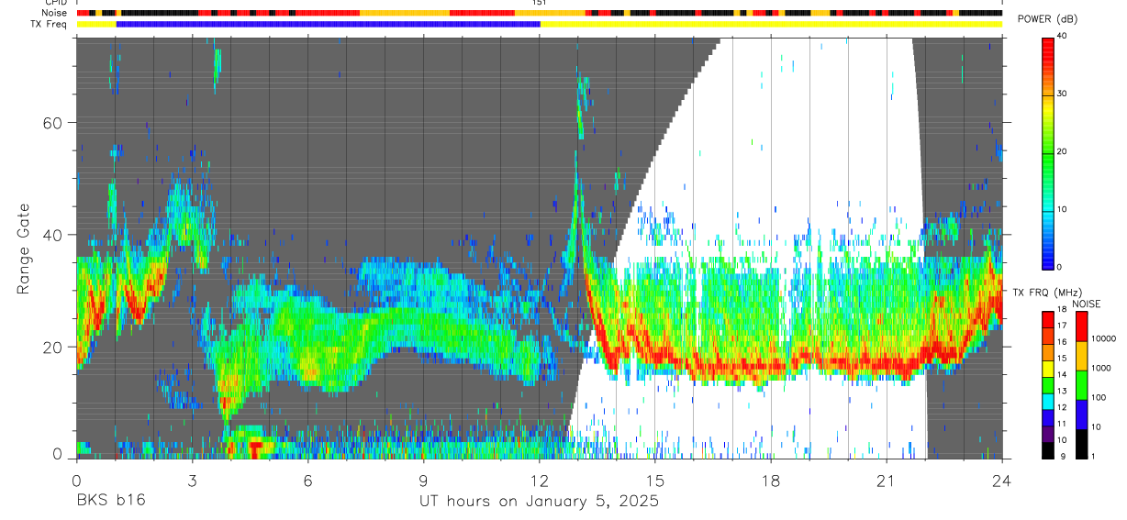The image size is (1127, 520).
Task: Click the green swatch of the NOISE legend
Action: point(1081,385)
